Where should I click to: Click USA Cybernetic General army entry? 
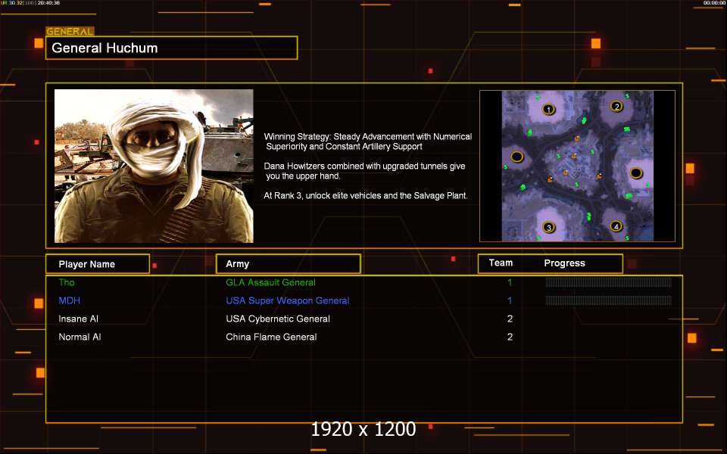[278, 319]
